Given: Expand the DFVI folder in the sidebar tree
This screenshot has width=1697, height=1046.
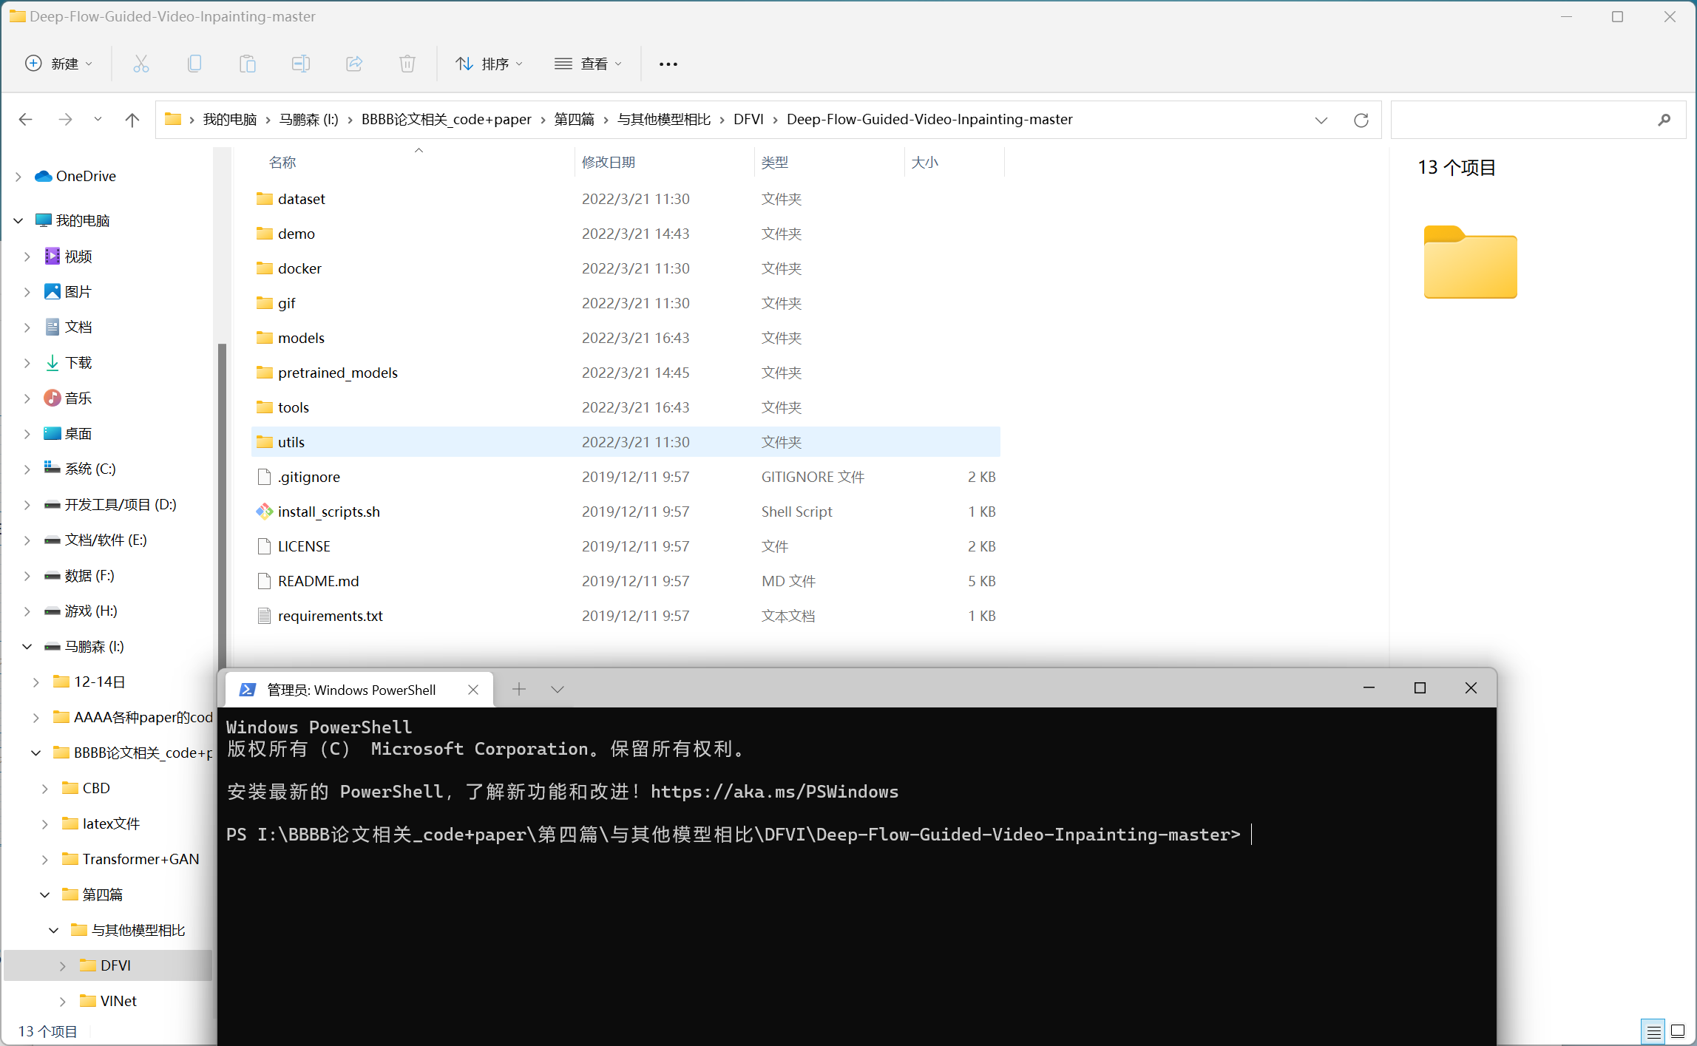Looking at the screenshot, I should click(x=62, y=965).
